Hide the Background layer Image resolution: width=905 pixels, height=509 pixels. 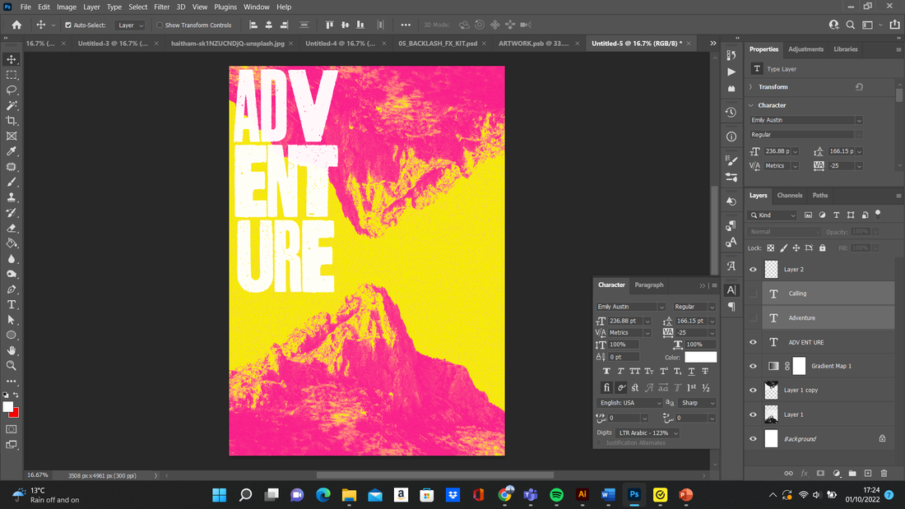tap(753, 438)
